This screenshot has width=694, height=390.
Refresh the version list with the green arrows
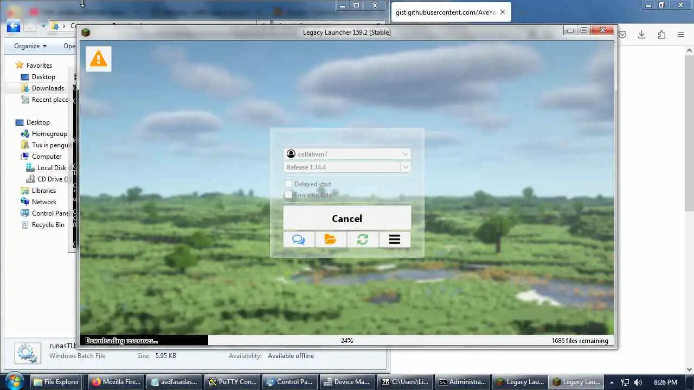tap(363, 239)
